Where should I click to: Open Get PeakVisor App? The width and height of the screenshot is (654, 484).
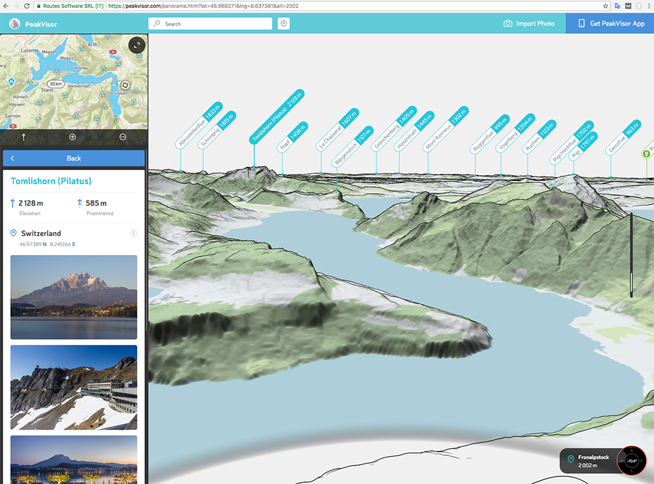pyautogui.click(x=610, y=24)
